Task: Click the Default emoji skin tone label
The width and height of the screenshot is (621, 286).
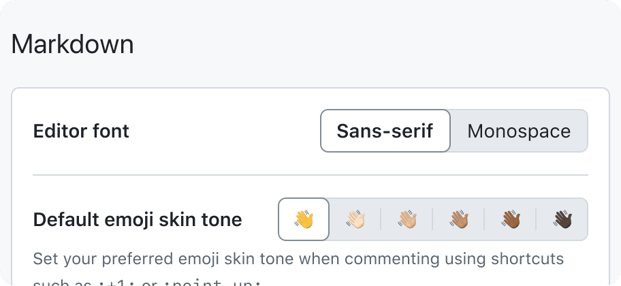Action: 138,219
